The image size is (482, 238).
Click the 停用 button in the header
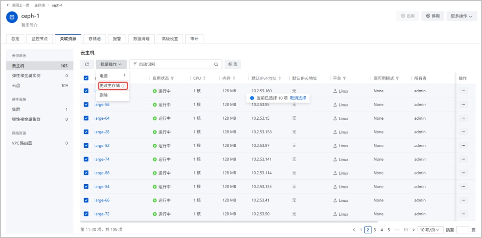tap(432, 15)
